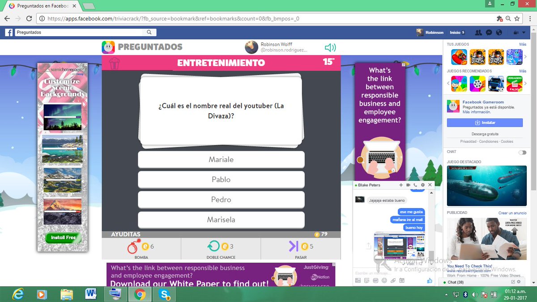The height and width of the screenshot is (302, 537).
Task: Open the Verdadero Falso recommended game
Action: pos(514,83)
